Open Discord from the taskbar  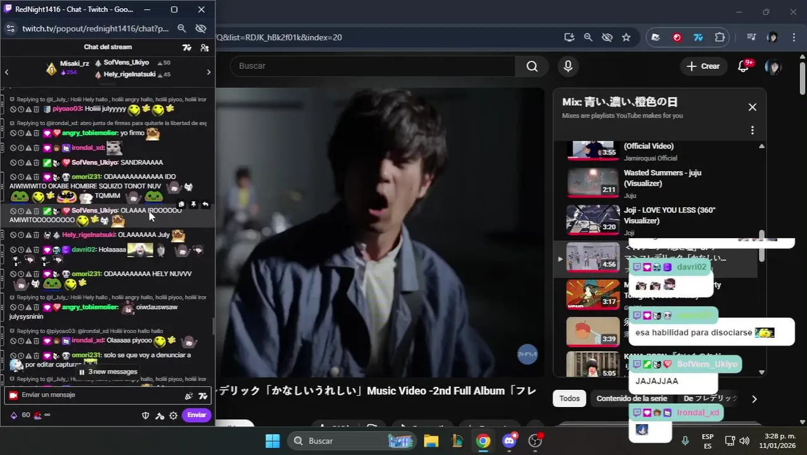(x=510, y=440)
